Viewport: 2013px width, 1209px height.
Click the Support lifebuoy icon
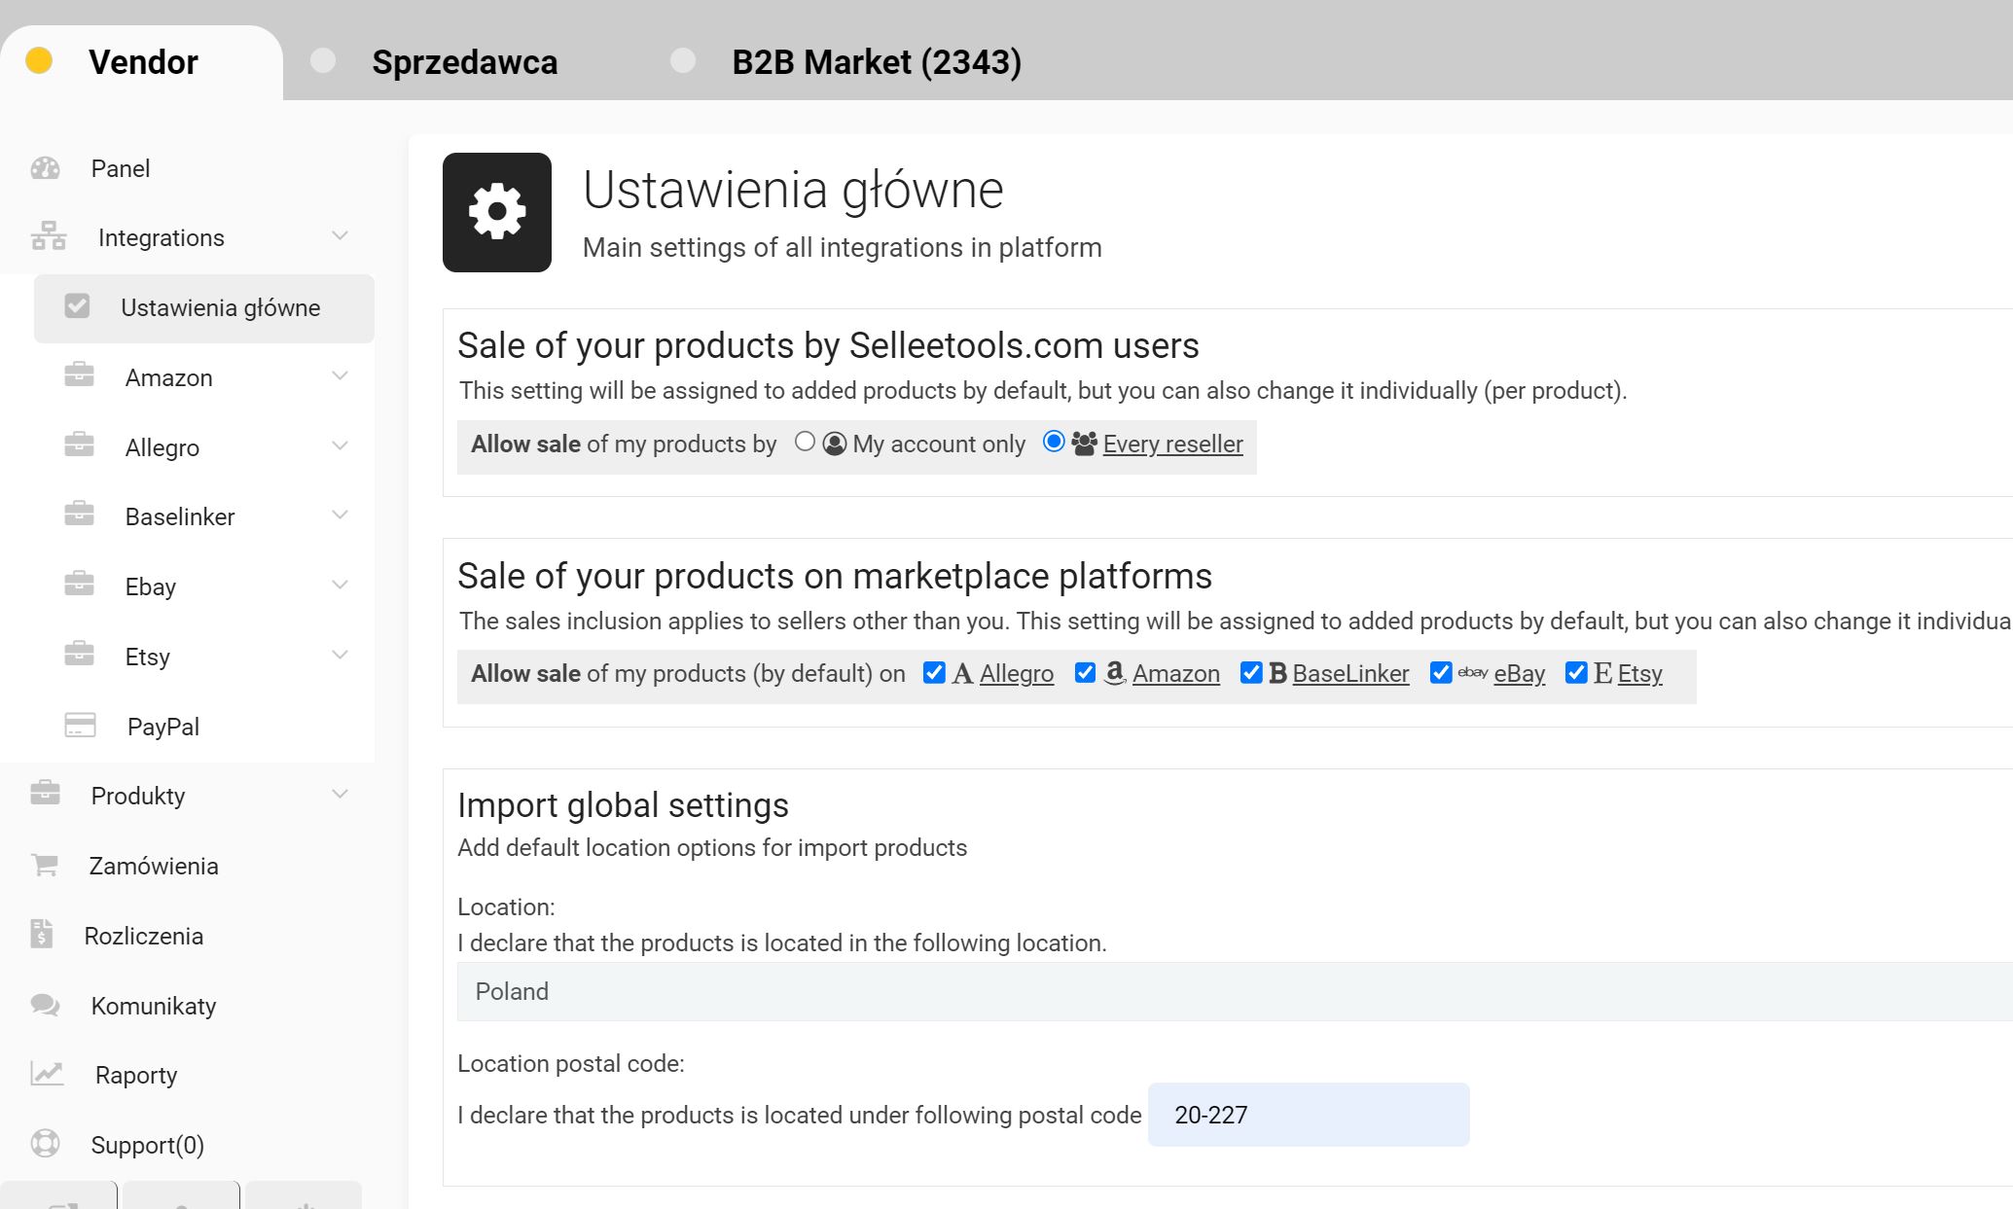point(45,1144)
